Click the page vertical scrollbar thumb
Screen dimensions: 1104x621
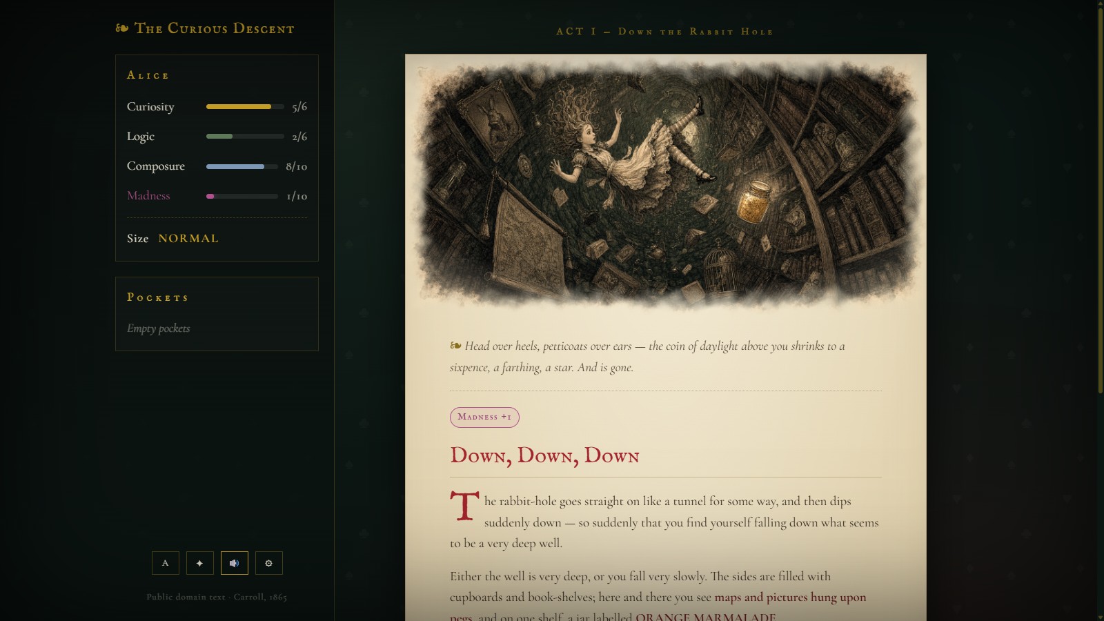pyautogui.click(x=1100, y=200)
